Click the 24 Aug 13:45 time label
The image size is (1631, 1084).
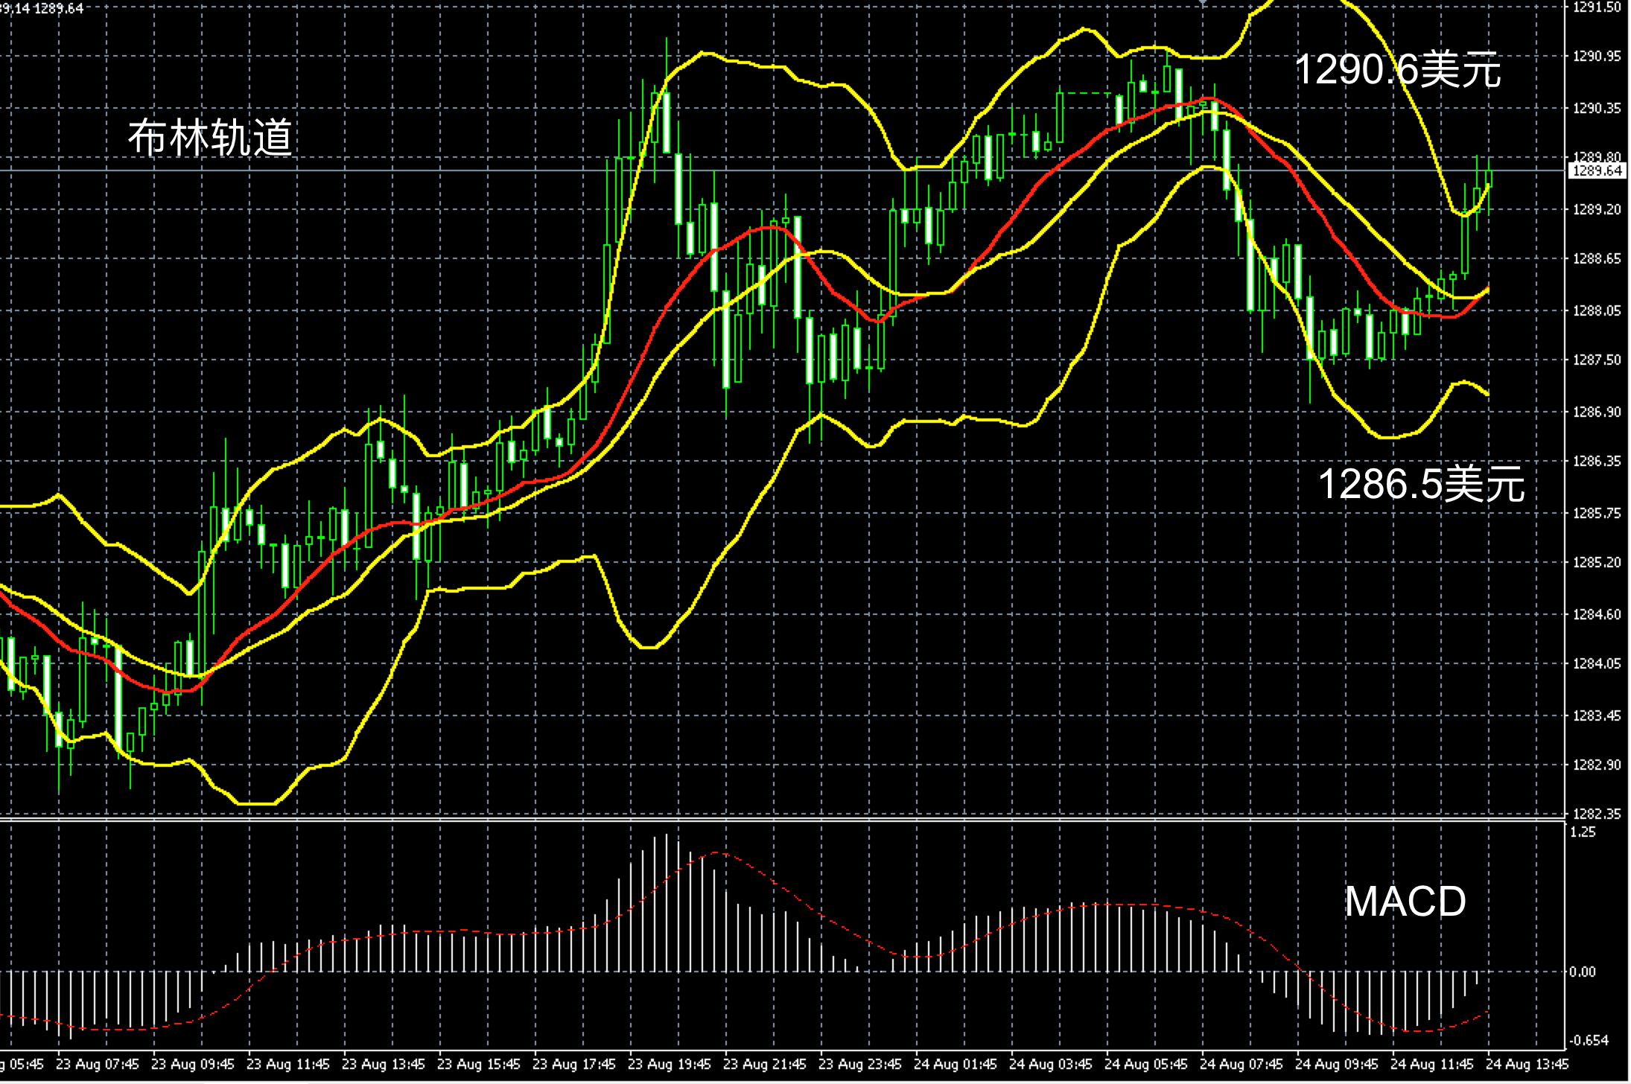point(1527,1065)
